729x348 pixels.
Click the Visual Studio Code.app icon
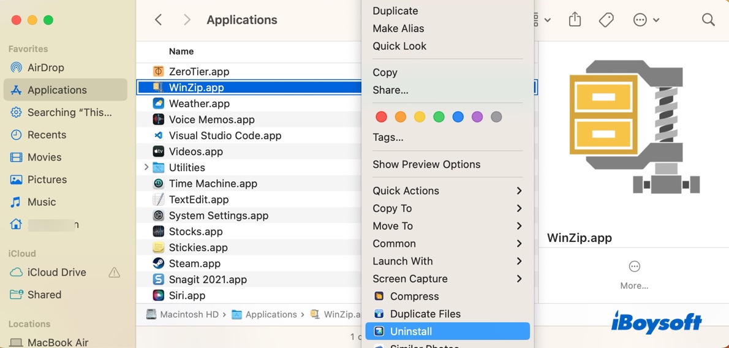coord(159,135)
